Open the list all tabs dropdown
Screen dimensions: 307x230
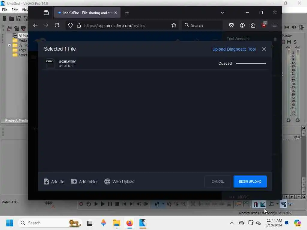click(x=222, y=13)
